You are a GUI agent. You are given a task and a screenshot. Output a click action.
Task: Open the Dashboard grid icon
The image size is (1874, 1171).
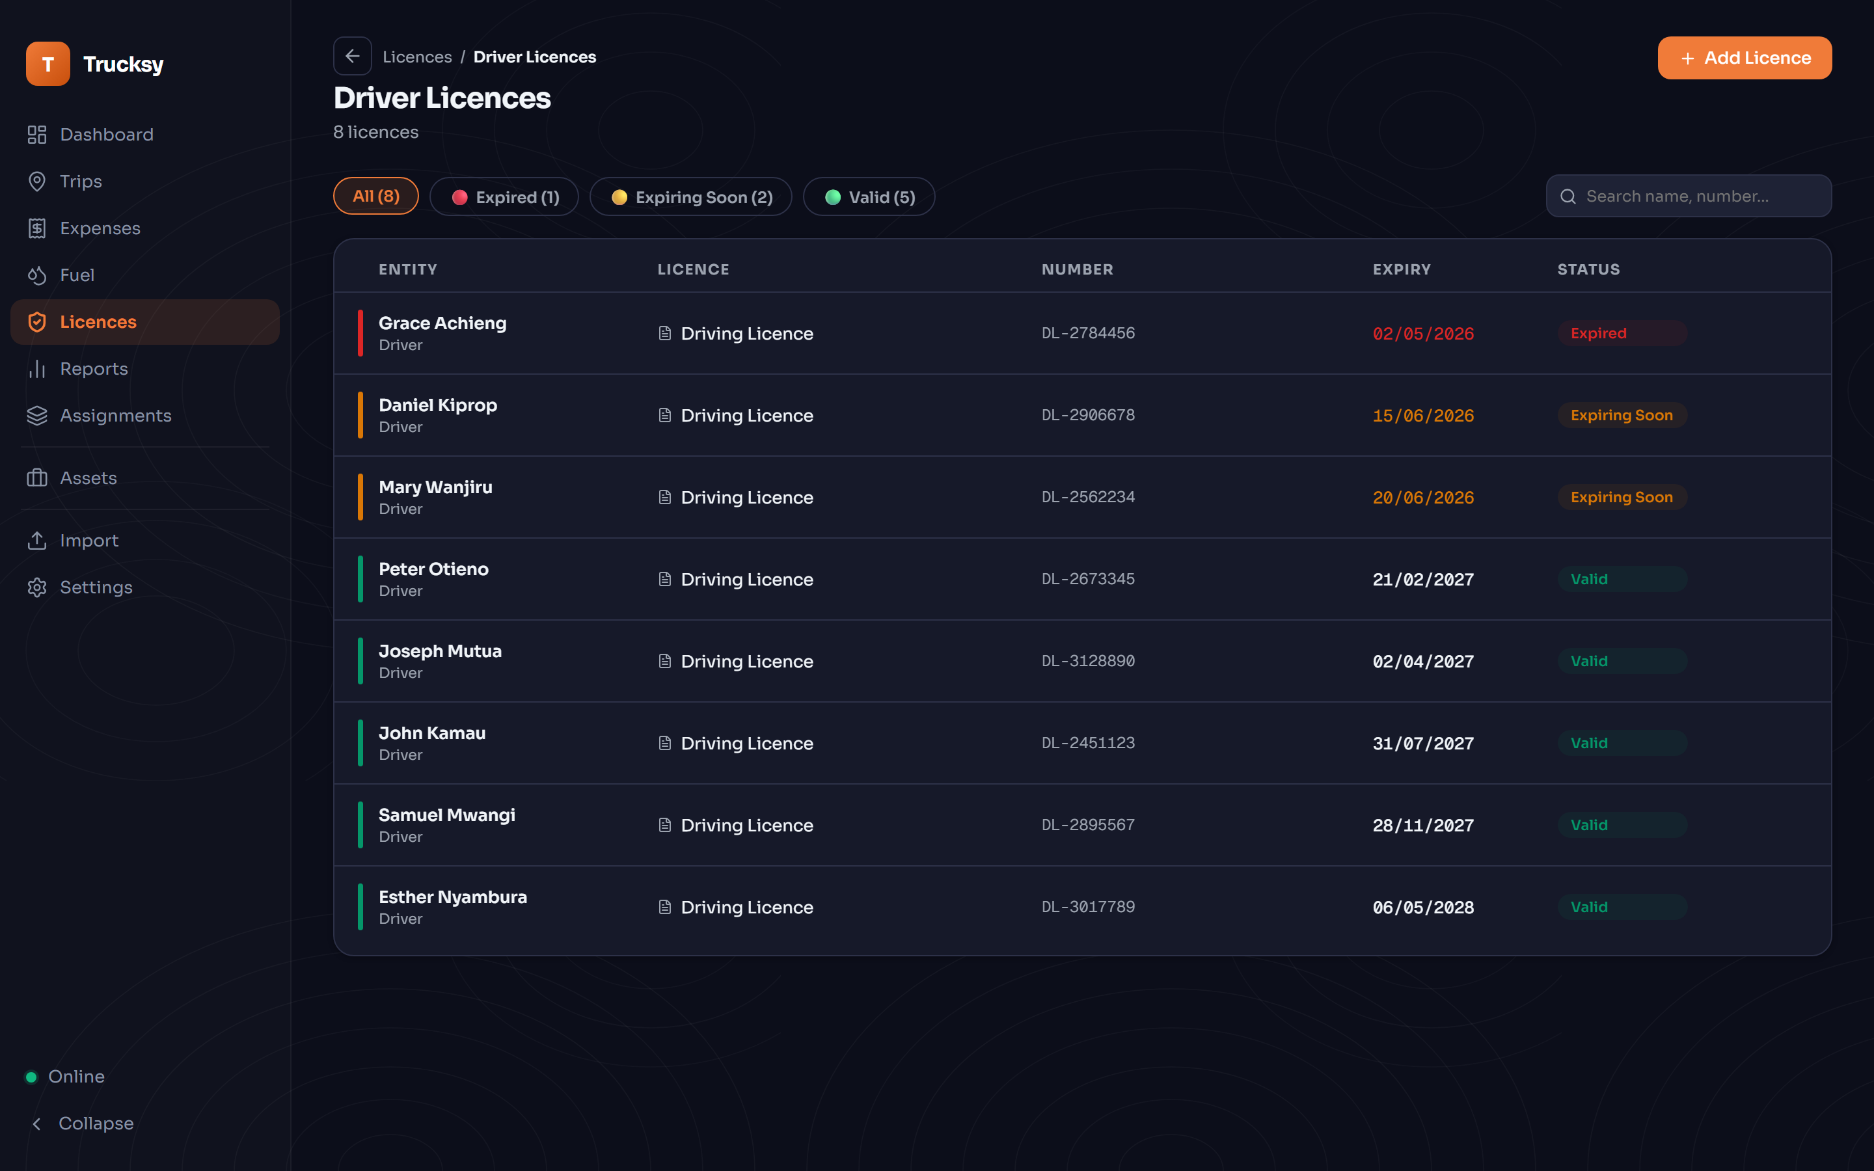37,135
